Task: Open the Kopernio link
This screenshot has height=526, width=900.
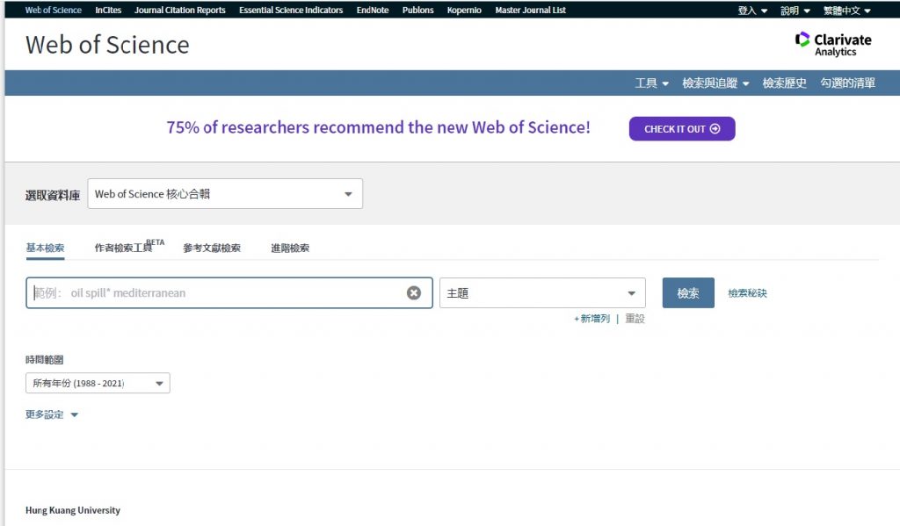Action: tap(464, 10)
